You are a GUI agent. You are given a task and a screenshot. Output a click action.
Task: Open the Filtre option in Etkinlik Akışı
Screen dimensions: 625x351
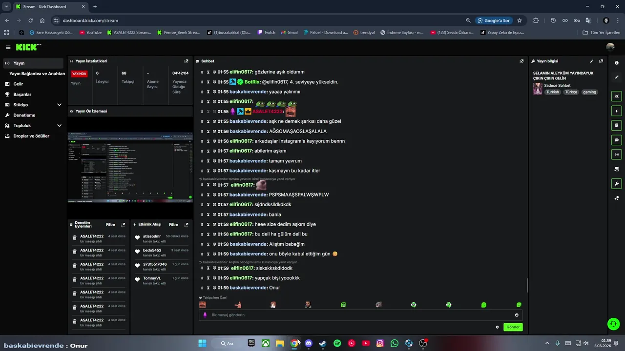(173, 225)
